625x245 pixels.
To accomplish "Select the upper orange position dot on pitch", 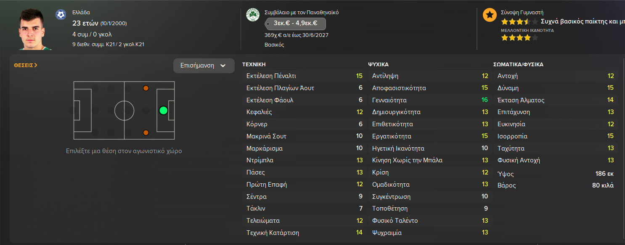I will (146, 88).
